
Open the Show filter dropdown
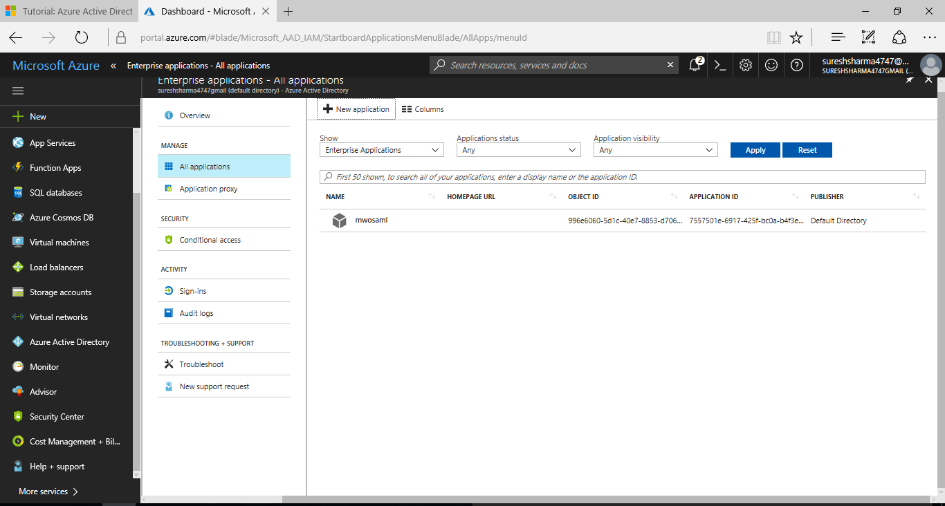(381, 149)
